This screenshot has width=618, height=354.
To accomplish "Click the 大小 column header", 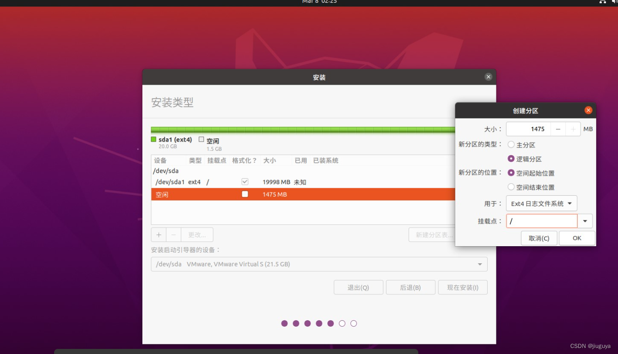I will click(269, 161).
